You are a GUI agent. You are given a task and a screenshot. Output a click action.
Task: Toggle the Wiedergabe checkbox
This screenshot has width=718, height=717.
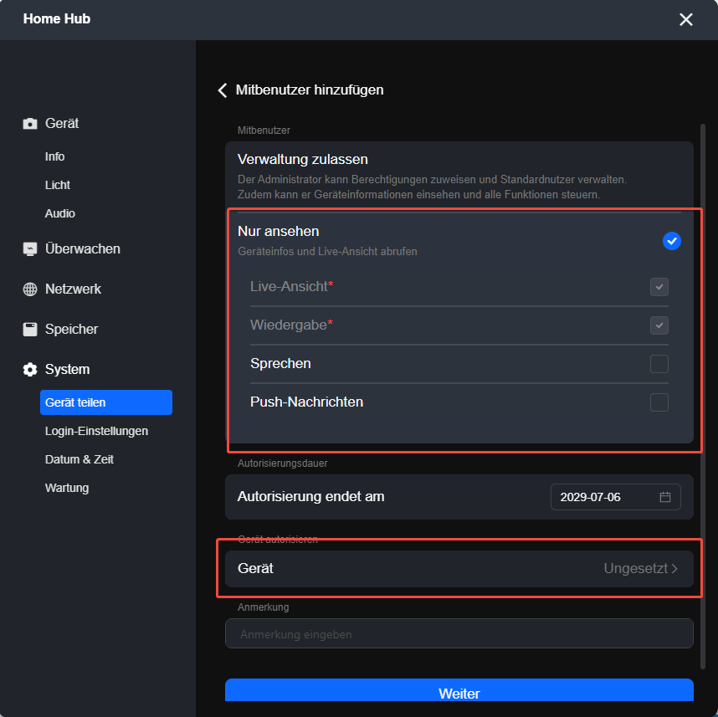659,325
